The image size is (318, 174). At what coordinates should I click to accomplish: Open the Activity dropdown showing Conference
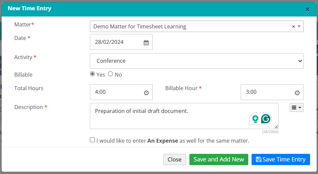click(x=197, y=61)
